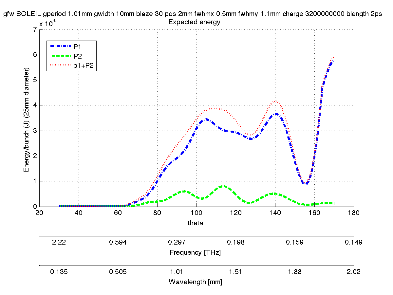Image resolution: width=393 pixels, height=295 pixels.
Task: Click y-axis tick label 5
Action: (35, 80)
